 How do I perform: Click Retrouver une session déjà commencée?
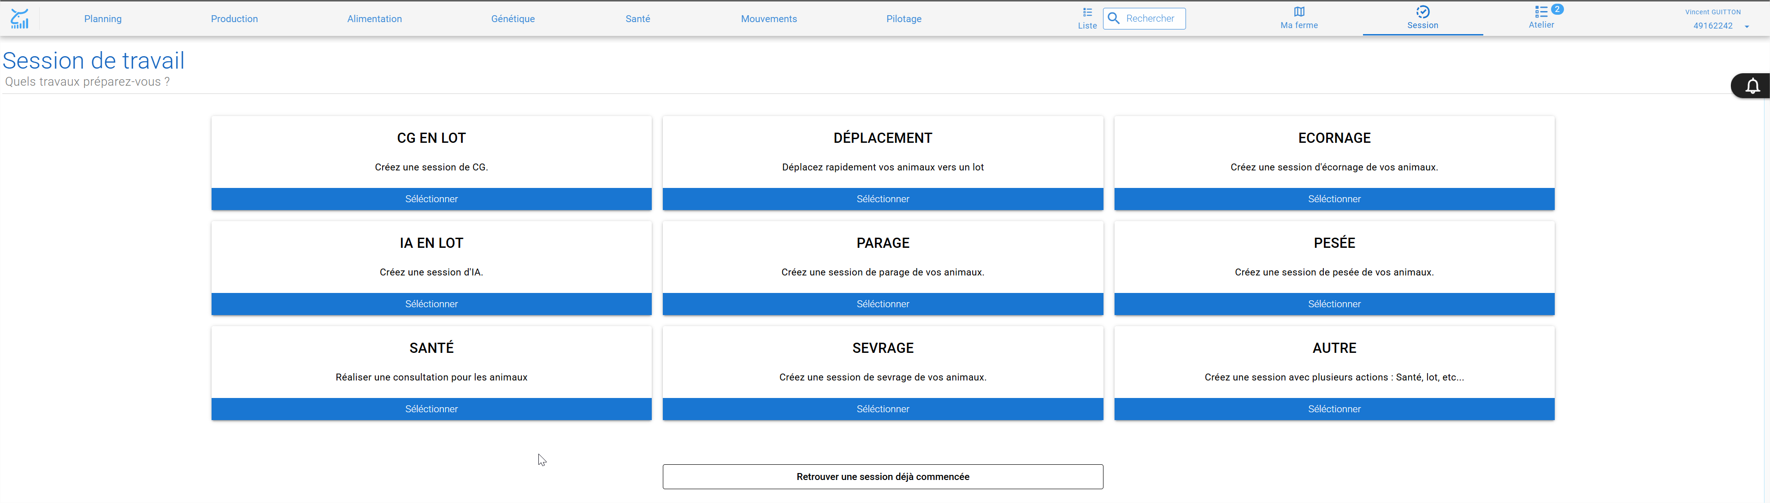tap(883, 477)
